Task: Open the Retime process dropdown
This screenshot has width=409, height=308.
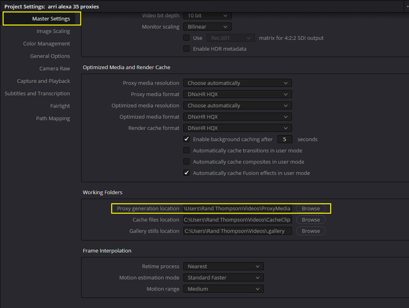Action: click(223, 266)
